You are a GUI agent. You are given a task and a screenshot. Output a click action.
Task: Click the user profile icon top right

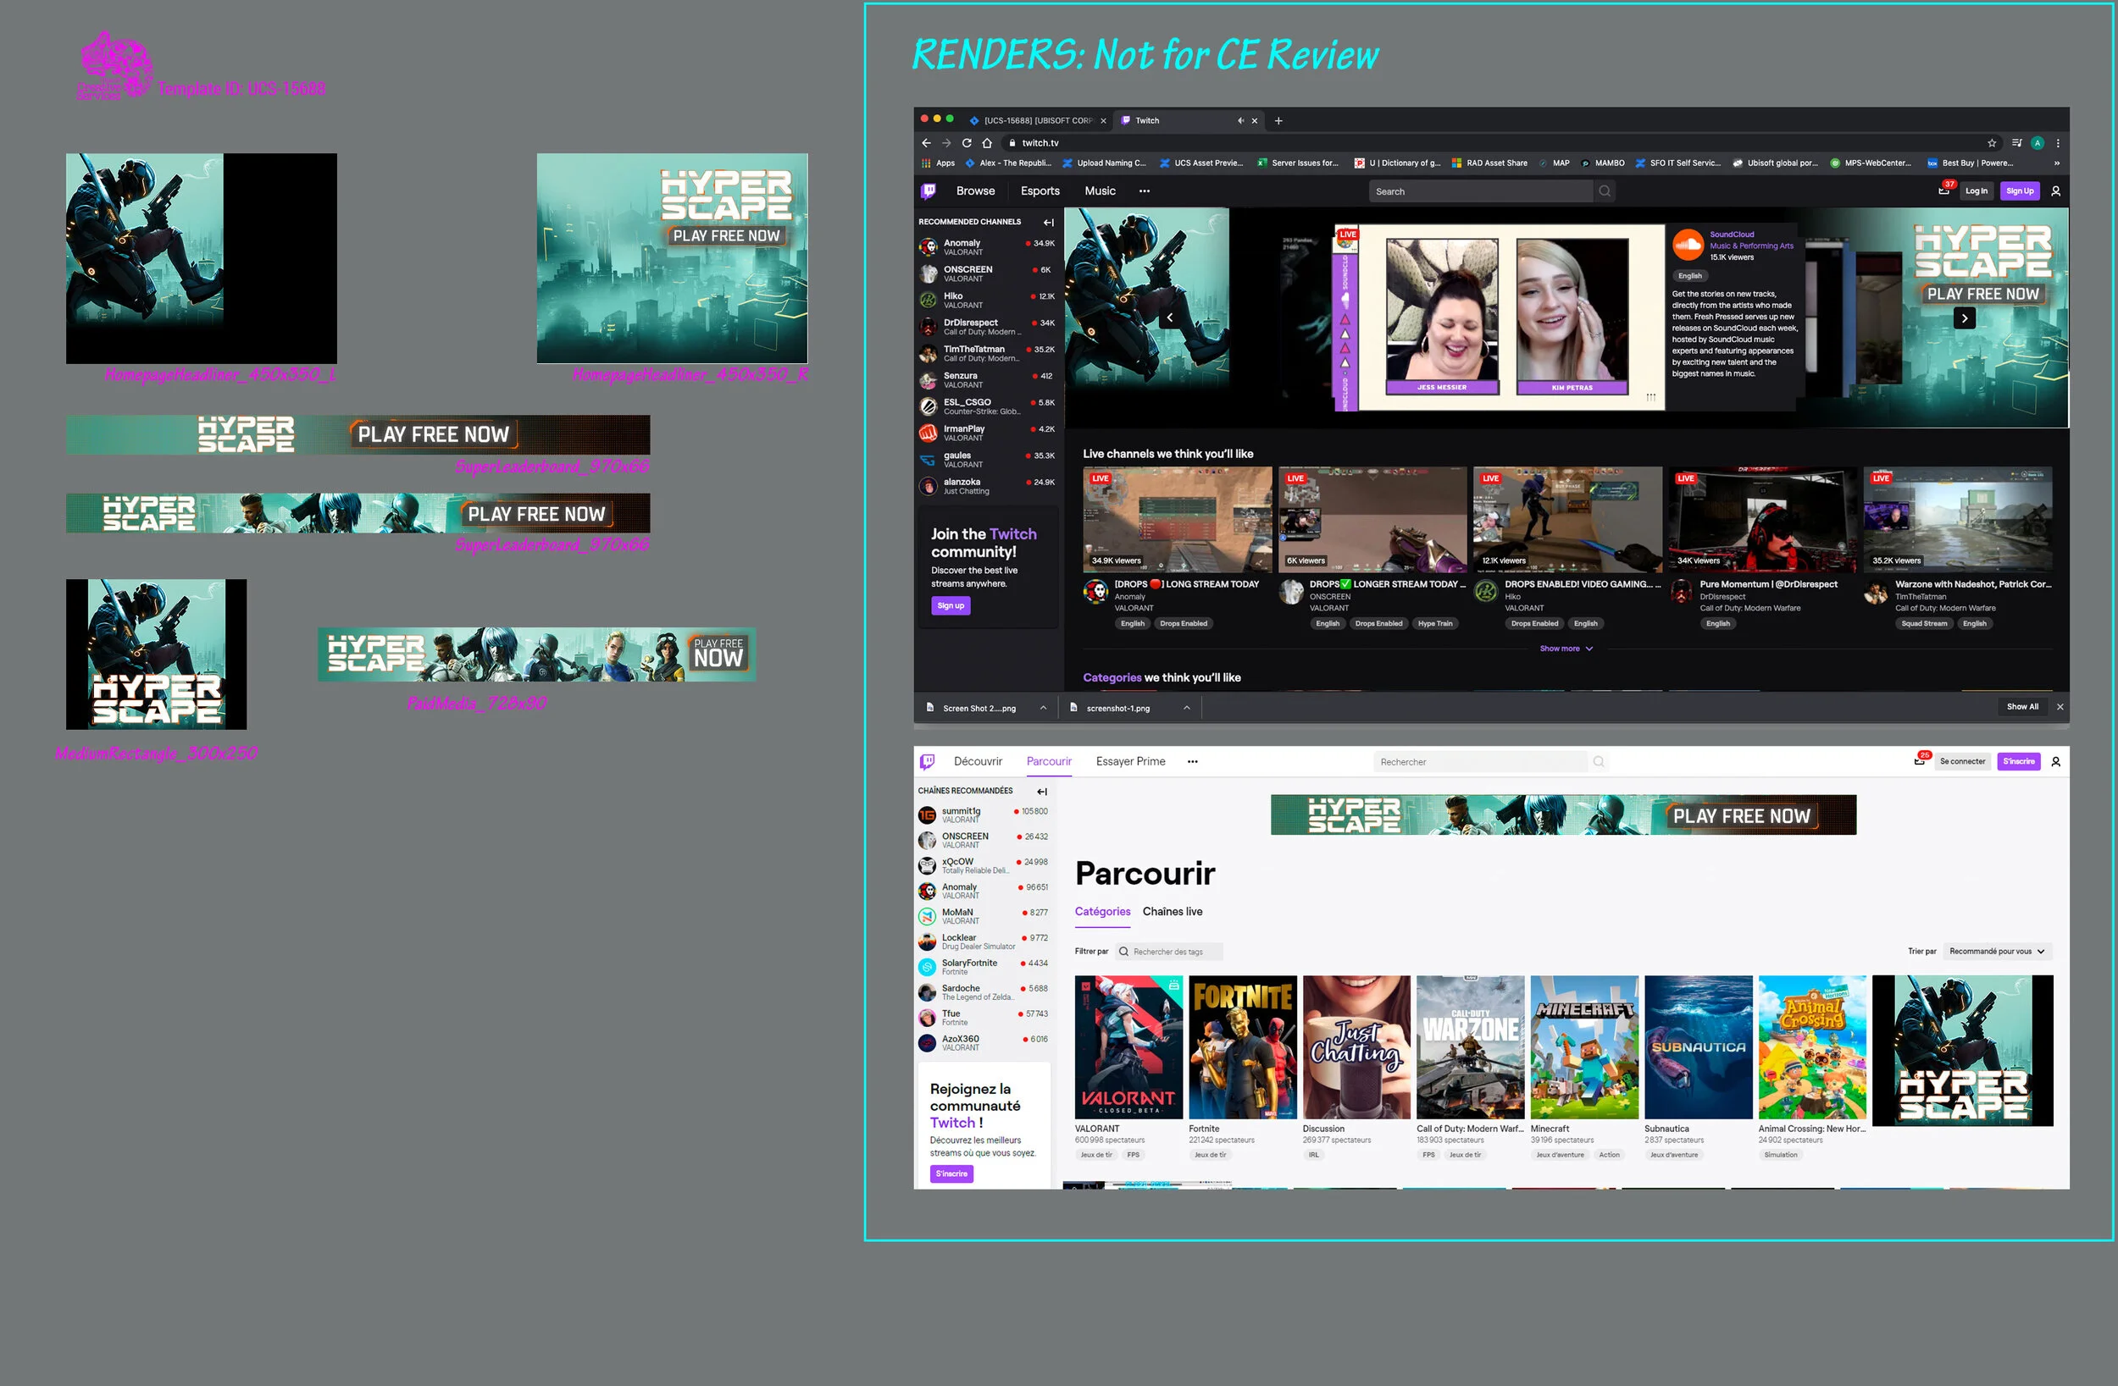[x=2055, y=191]
